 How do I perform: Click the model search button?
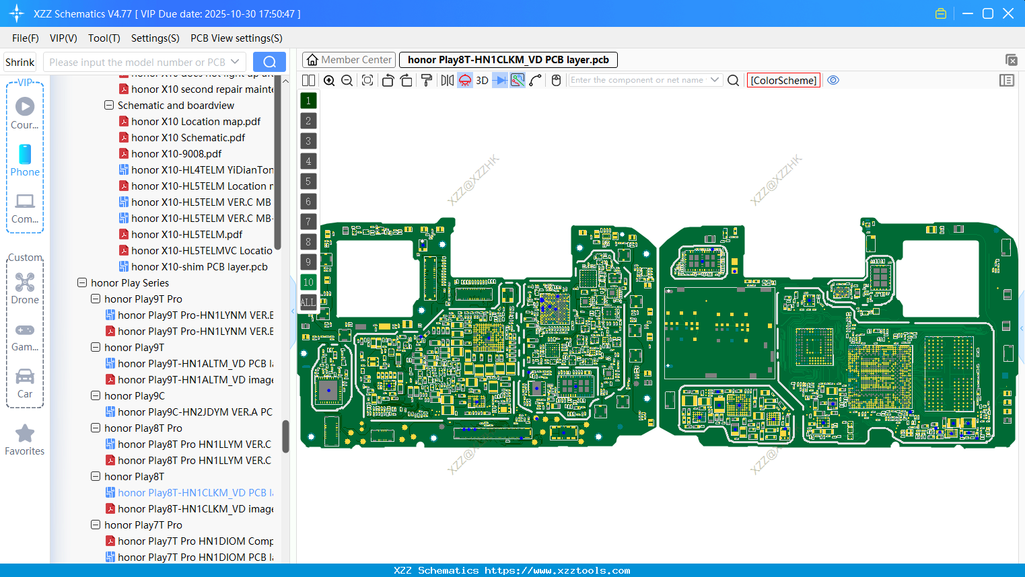click(x=269, y=62)
